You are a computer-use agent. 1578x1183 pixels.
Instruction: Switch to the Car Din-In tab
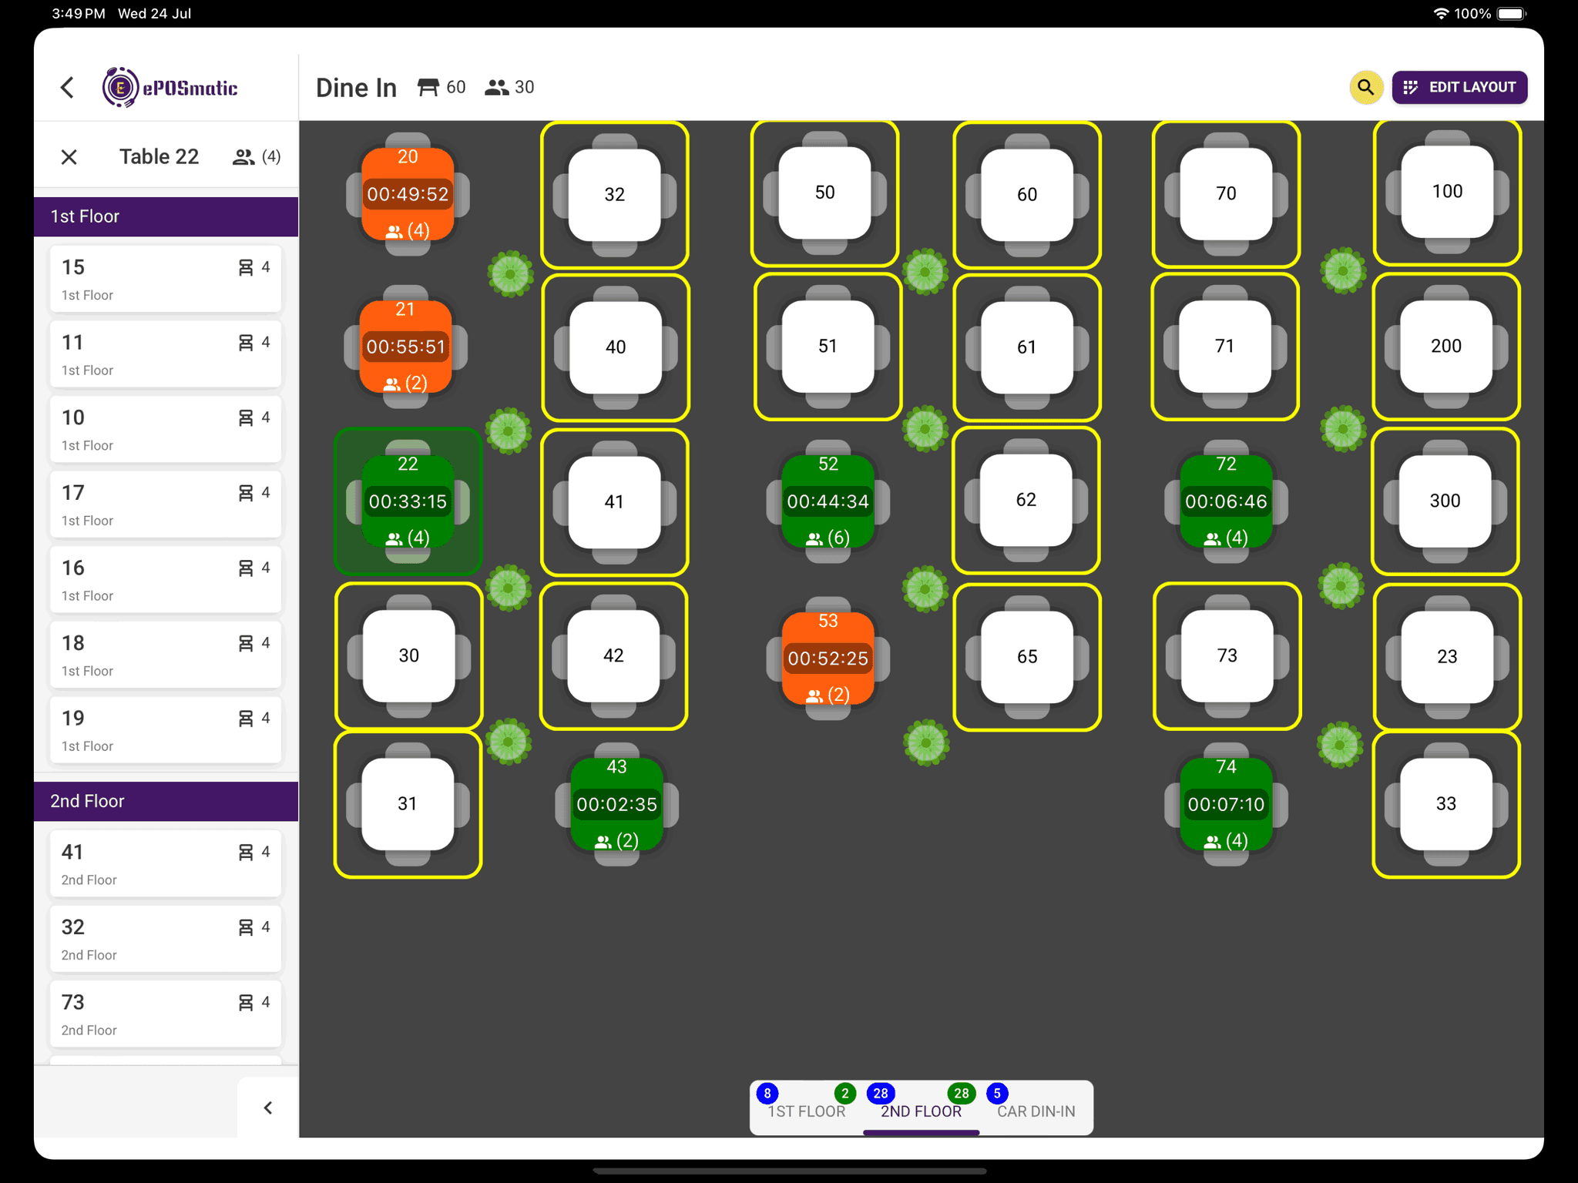[x=1036, y=1111]
